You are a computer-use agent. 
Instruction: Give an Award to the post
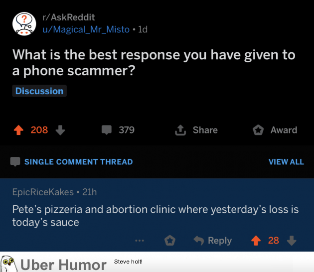point(275,130)
